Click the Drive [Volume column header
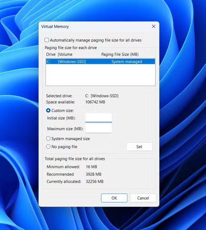The height and width of the screenshot is (230, 206). point(59,54)
